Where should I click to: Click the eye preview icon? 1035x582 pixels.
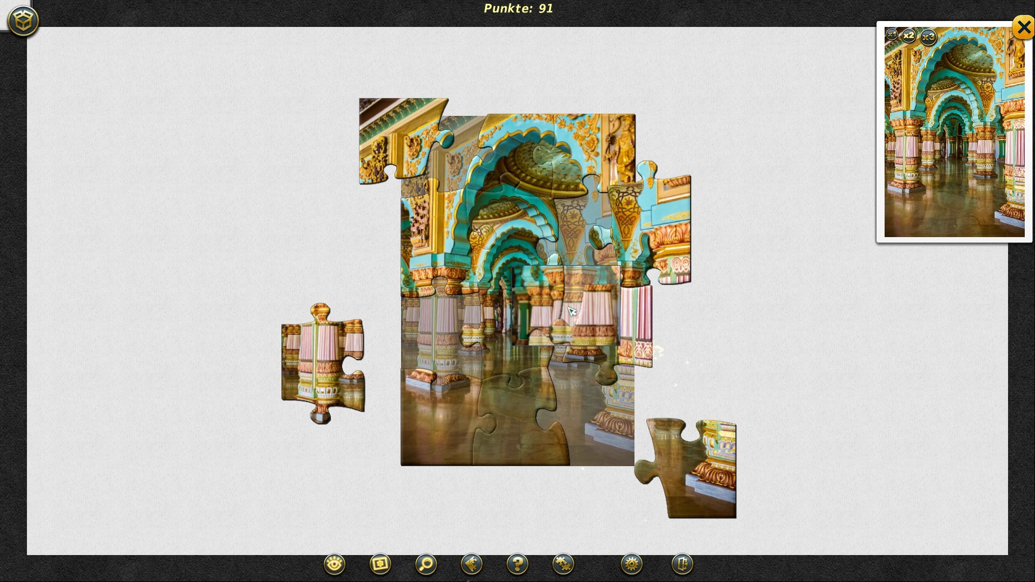pyautogui.click(x=334, y=564)
